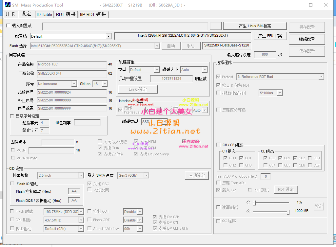Expand the 序号 No Increase dropdown
This screenshot has height=247, width=336.
pyautogui.click(x=74, y=84)
